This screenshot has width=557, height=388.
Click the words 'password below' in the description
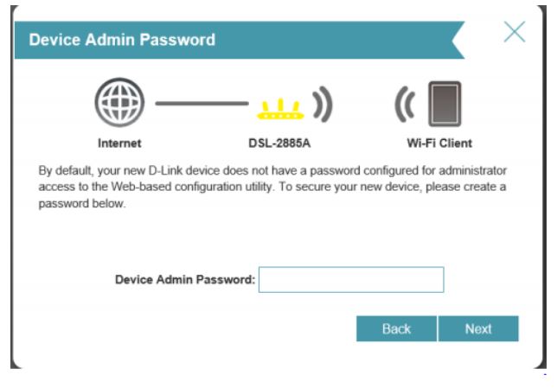pos(81,204)
